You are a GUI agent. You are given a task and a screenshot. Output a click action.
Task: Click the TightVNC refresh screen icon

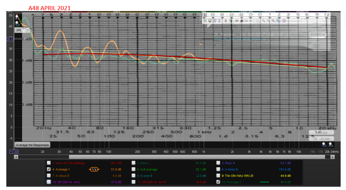coord(230,21)
